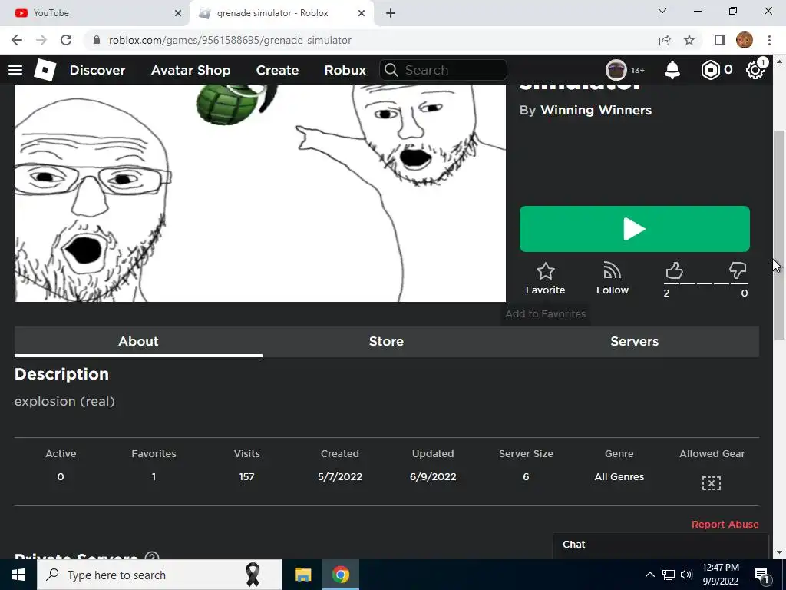Viewport: 786px width, 590px height.
Task: Open the Roblox hamburger navigation menu
Action: coord(15,70)
